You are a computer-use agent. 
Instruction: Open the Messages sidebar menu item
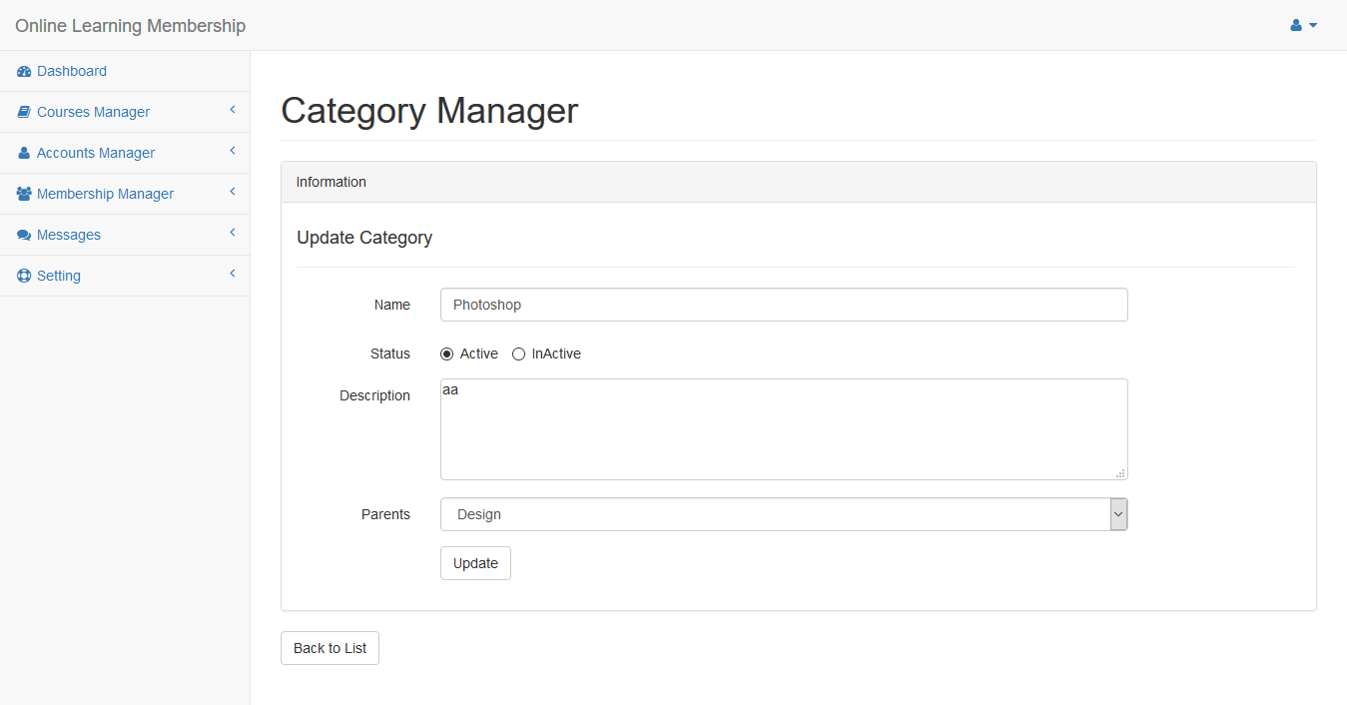click(69, 236)
